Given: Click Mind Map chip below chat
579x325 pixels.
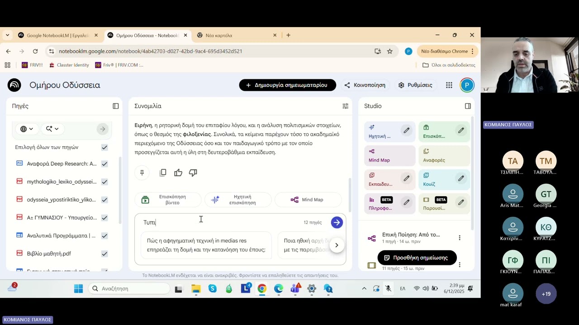Looking at the screenshot, I should tap(308, 200).
